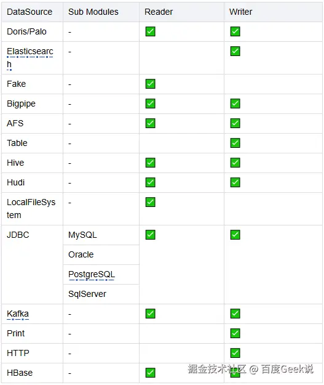The height and width of the screenshot is (385, 324).
Task: Click the Kafka Reader checkmark
Action: coord(150,314)
